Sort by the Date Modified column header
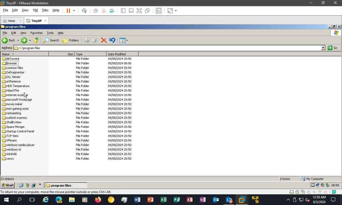Screen dimensions: 342x205 [x=122, y=54]
